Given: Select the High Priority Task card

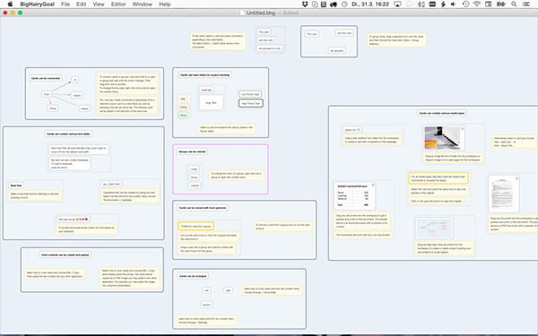Looking at the screenshot, I should (x=251, y=103).
